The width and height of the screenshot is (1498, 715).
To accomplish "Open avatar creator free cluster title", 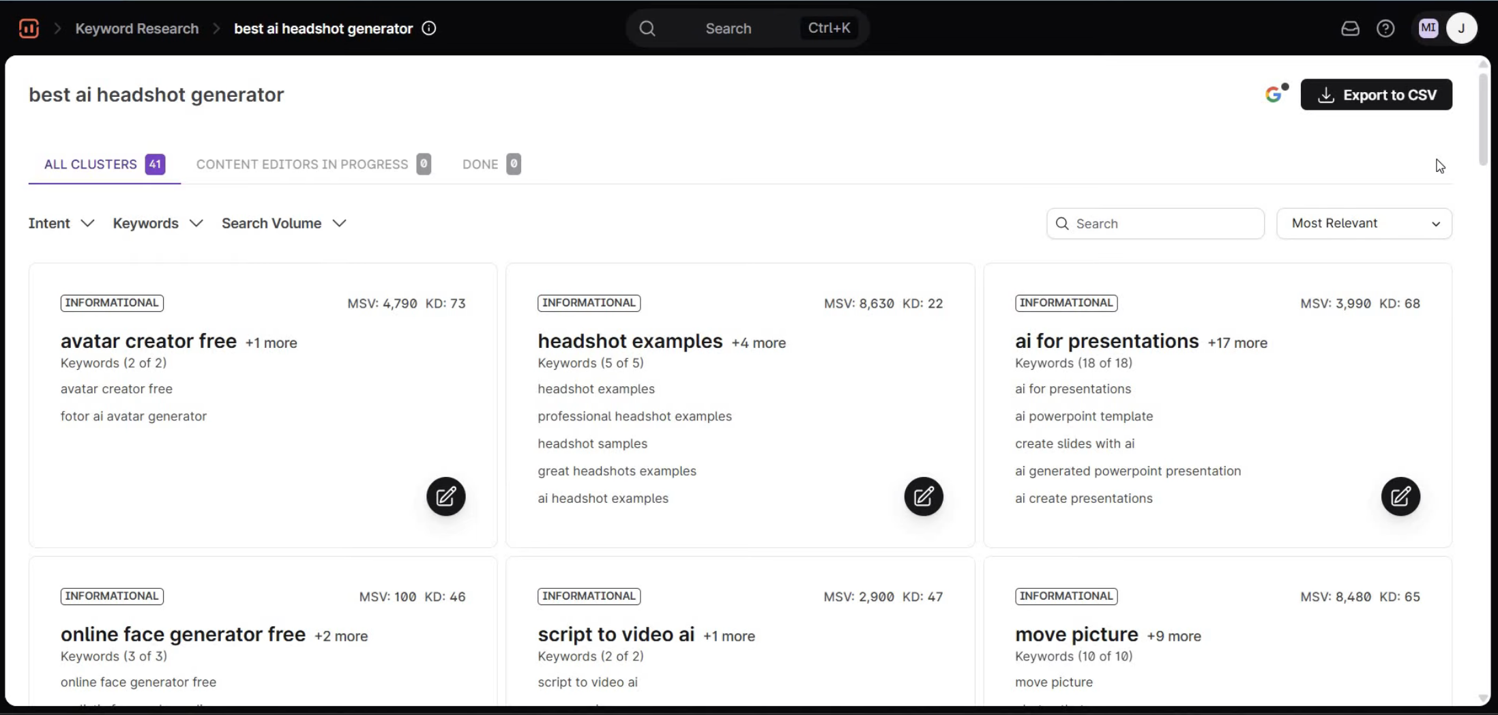I will 149,340.
